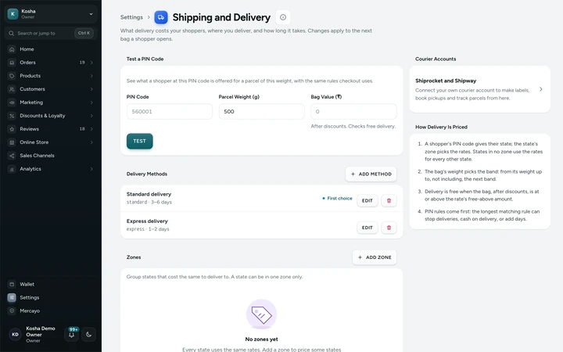Screen dimensions: 563x352
Task: Edit the Standard delivery method
Action: pyautogui.click(x=368, y=200)
